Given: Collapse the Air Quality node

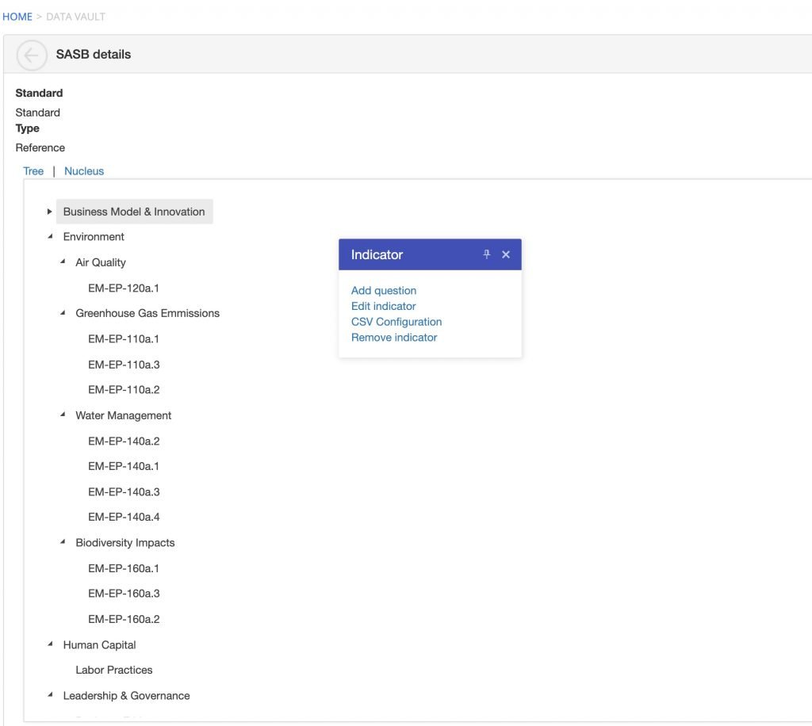Looking at the screenshot, I should (x=62, y=262).
